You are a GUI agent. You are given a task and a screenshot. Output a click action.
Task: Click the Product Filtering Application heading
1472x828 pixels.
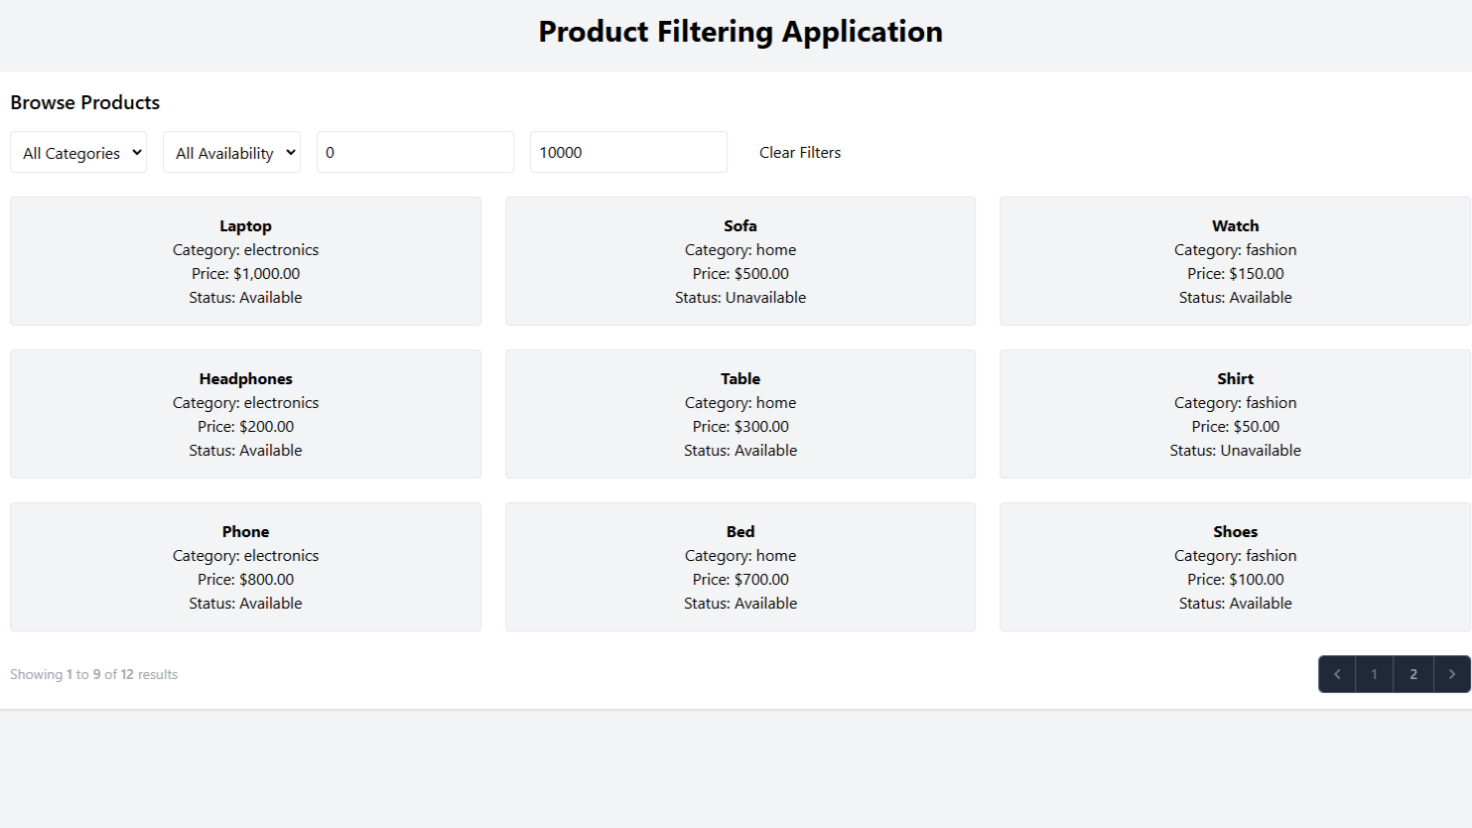739,32
